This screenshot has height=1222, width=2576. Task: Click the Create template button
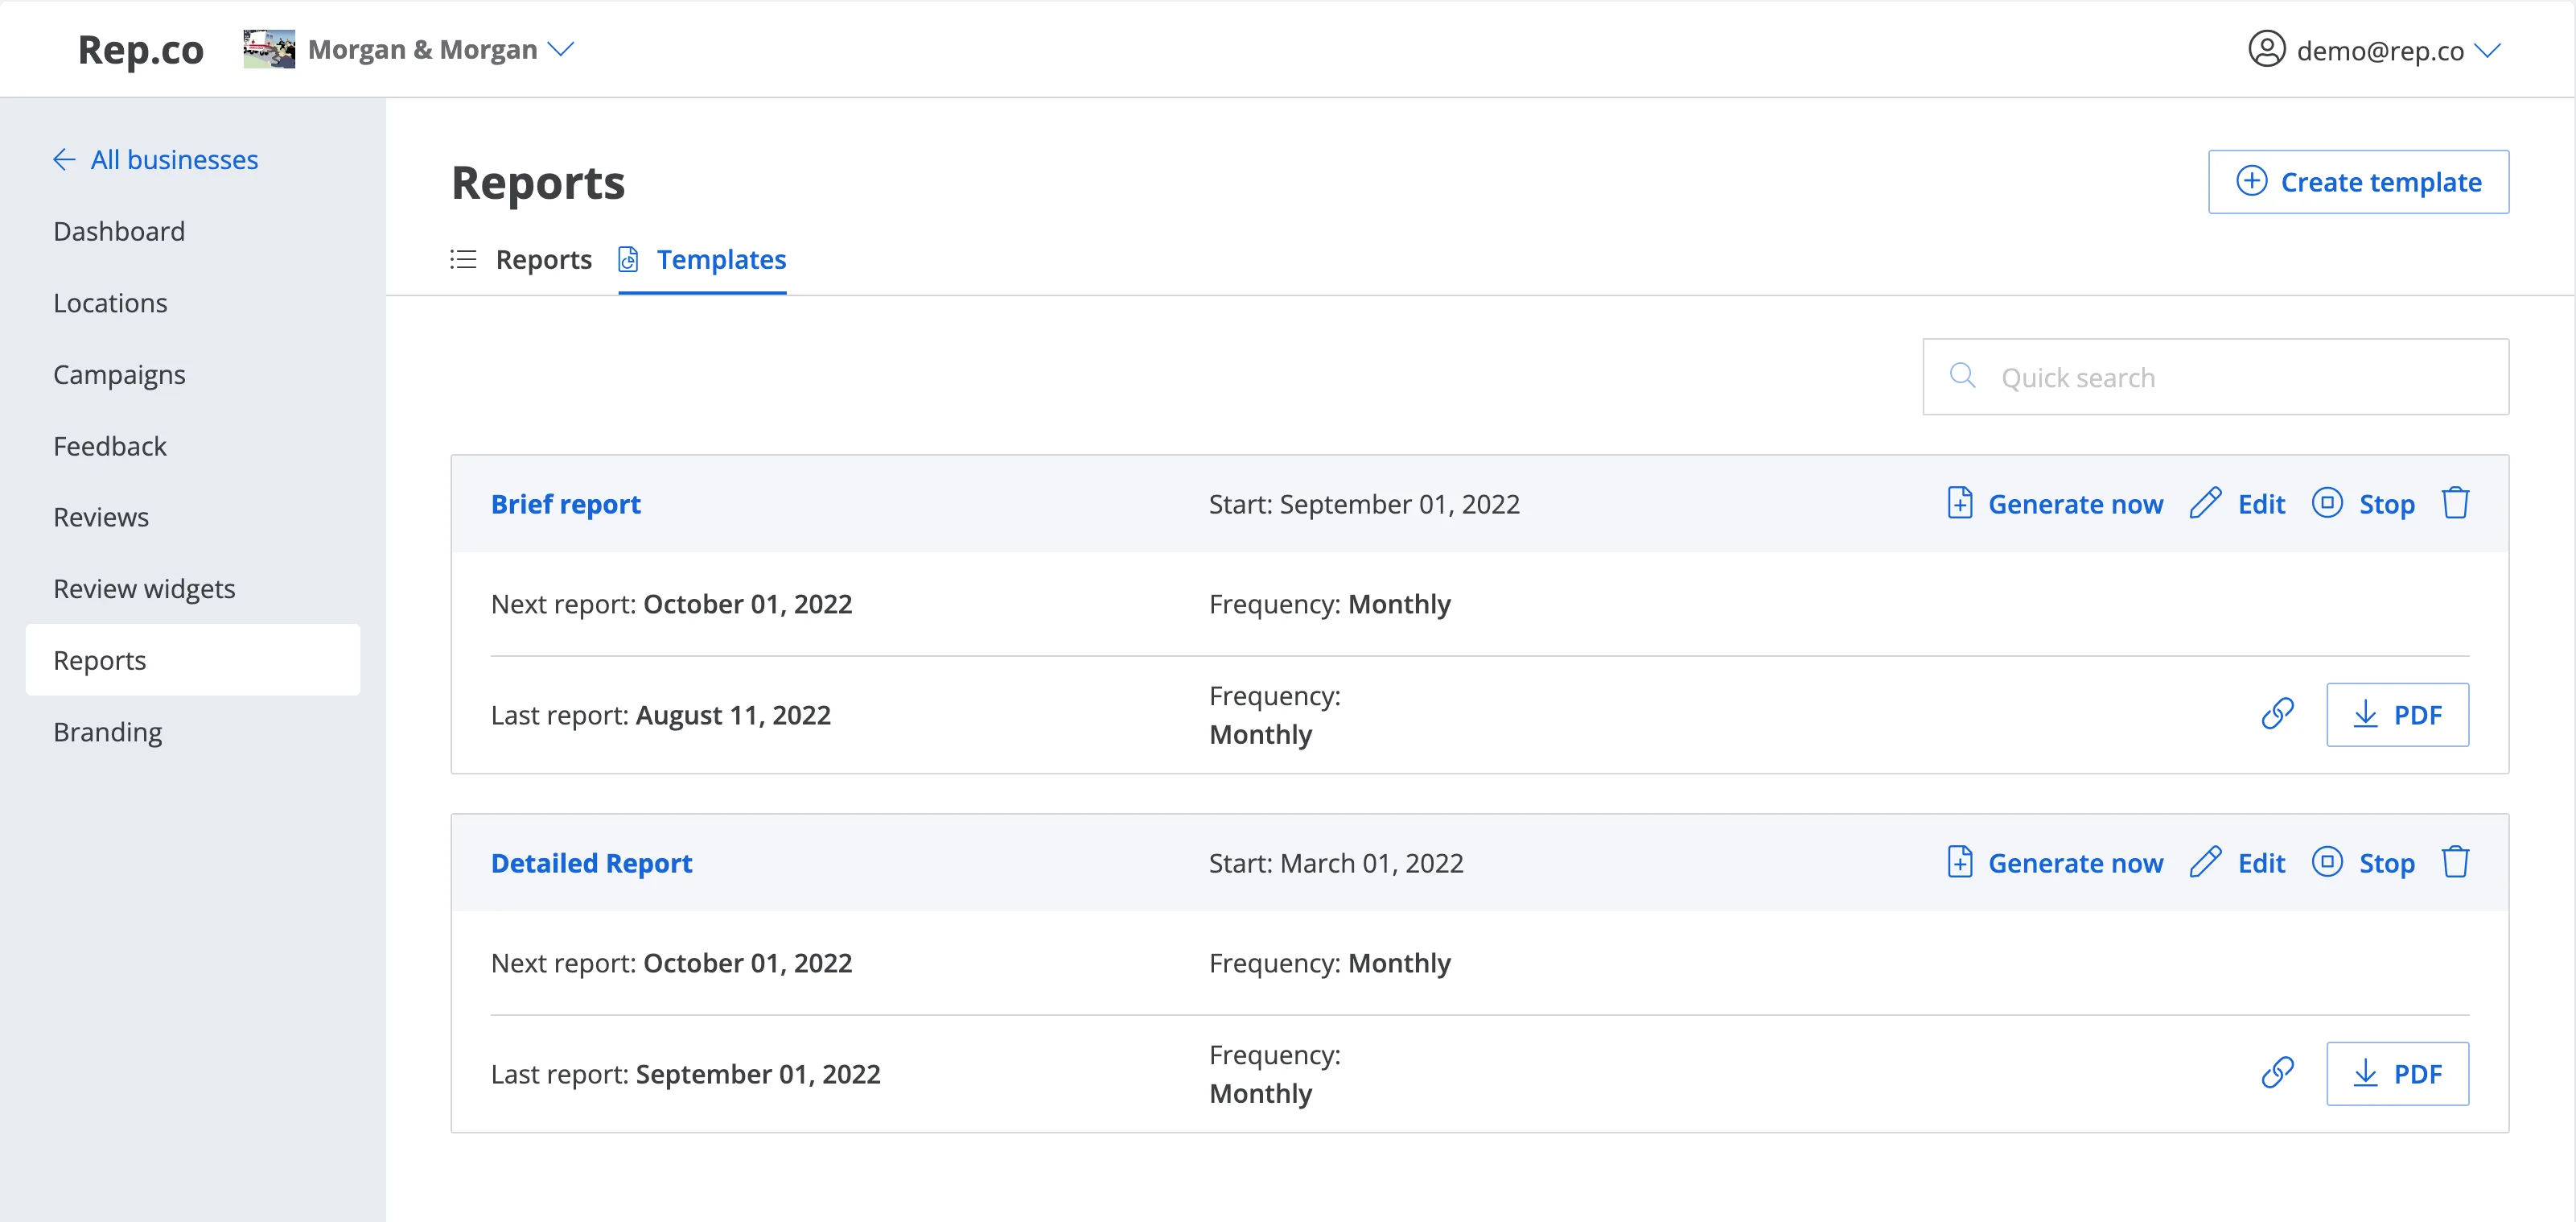(2358, 182)
